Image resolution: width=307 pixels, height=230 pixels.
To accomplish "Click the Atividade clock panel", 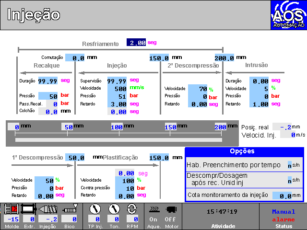I will click(221, 216).
